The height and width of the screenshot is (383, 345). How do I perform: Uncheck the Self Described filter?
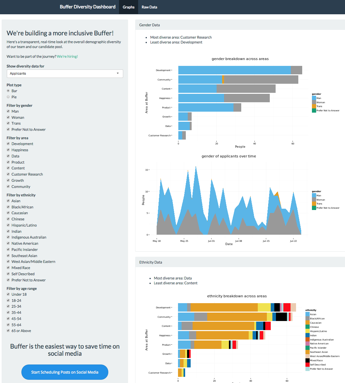(8, 274)
